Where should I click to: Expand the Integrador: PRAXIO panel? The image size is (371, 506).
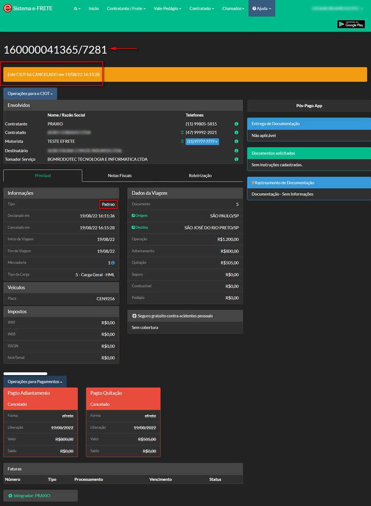click(41, 496)
